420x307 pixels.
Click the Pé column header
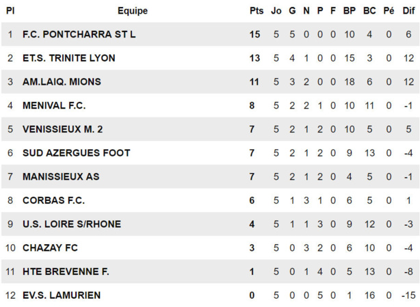tap(389, 11)
